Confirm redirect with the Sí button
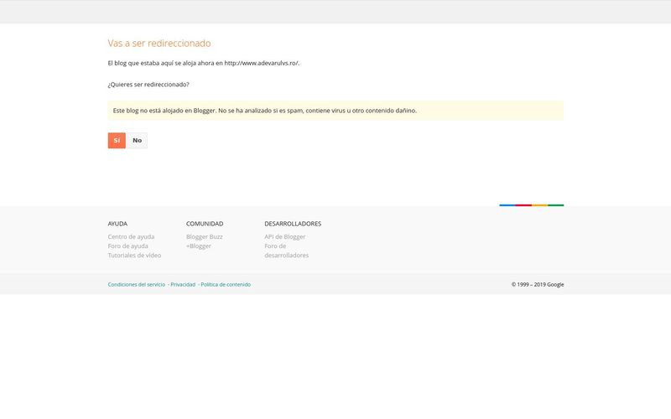Viewport: 671px width, 419px height. click(x=117, y=140)
